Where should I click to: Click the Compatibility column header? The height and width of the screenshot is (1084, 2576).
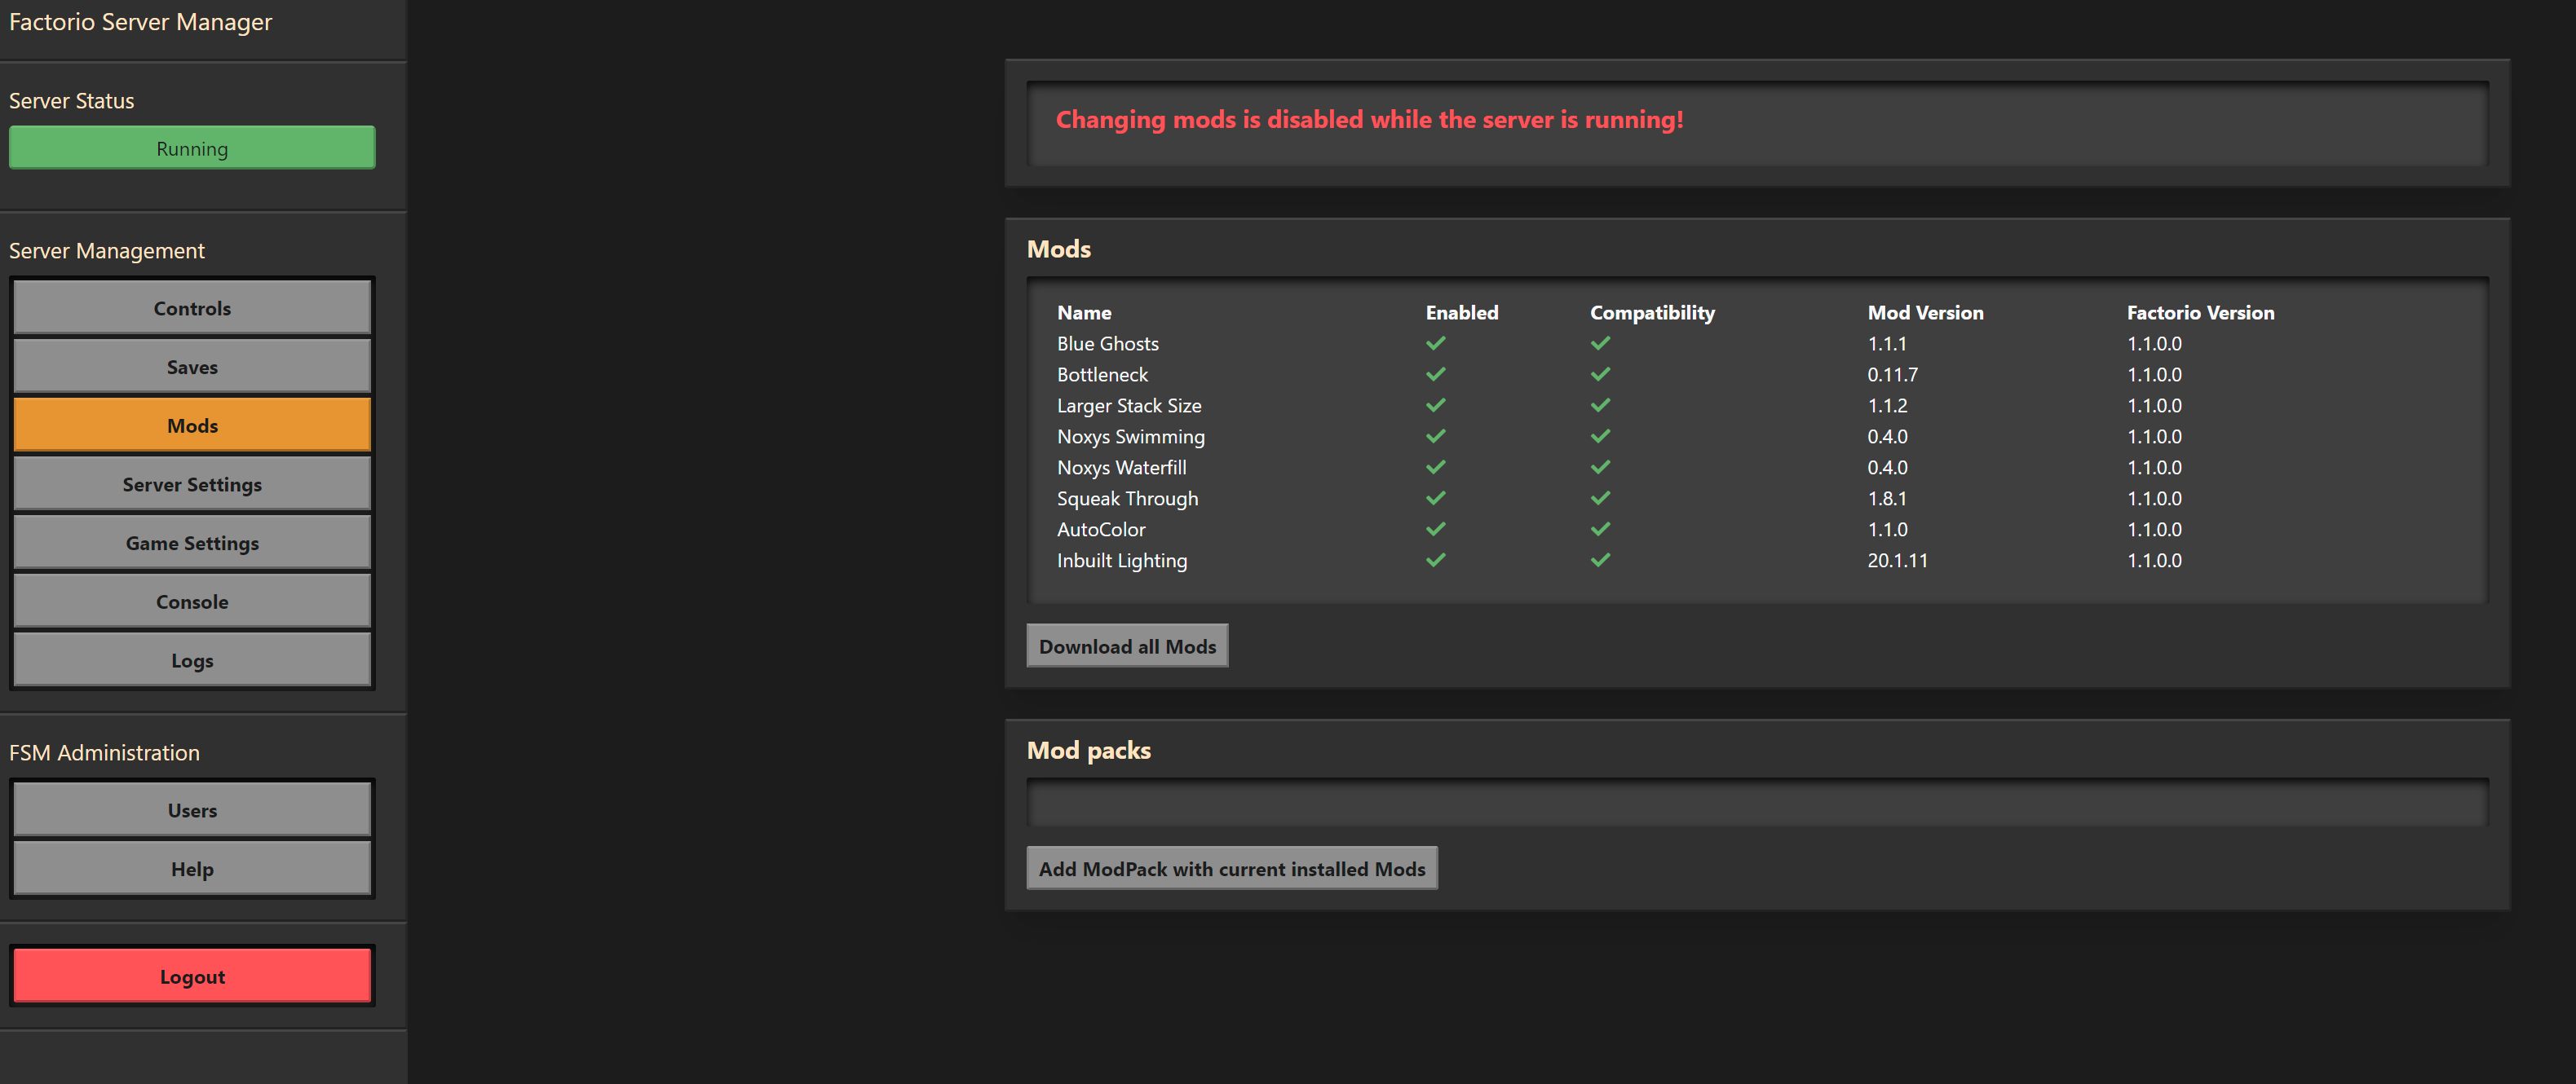[x=1652, y=313]
